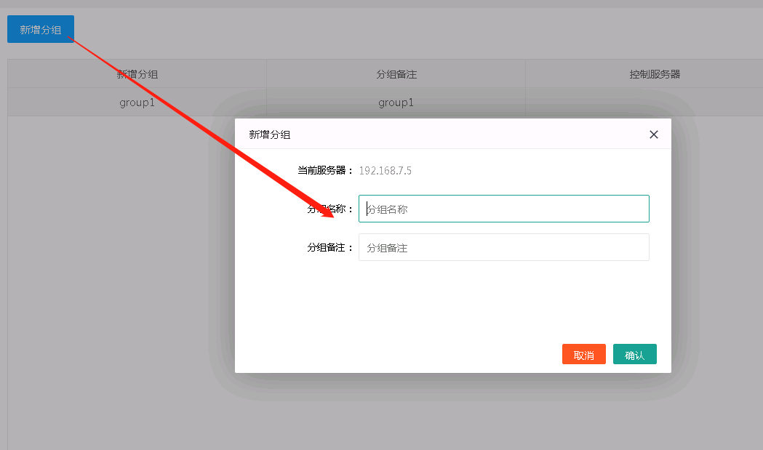Screen dimensions: 763x450
Task: Click the server IP 192.168.7.5 text
Action: point(385,171)
